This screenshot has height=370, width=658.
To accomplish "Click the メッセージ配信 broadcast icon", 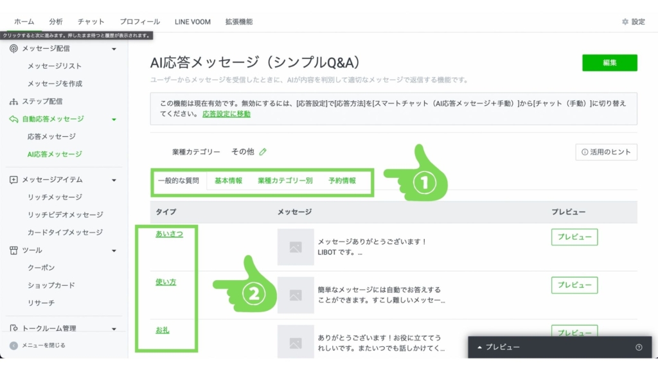I will point(13,49).
